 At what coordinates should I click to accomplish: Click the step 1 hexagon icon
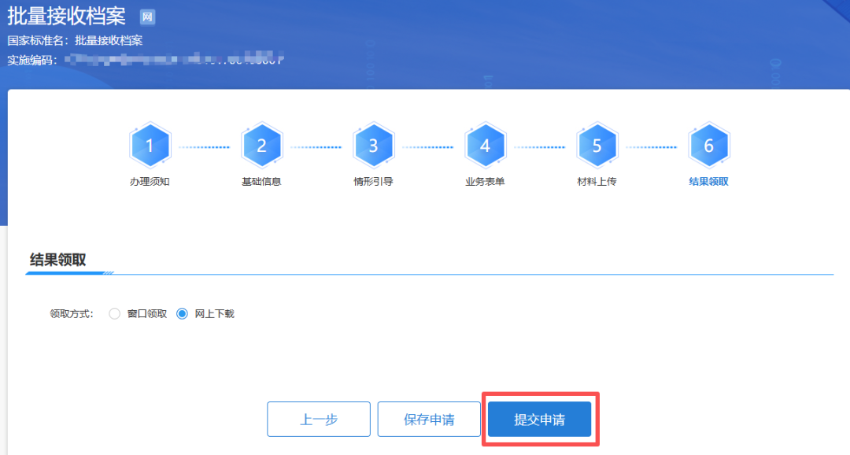point(150,146)
